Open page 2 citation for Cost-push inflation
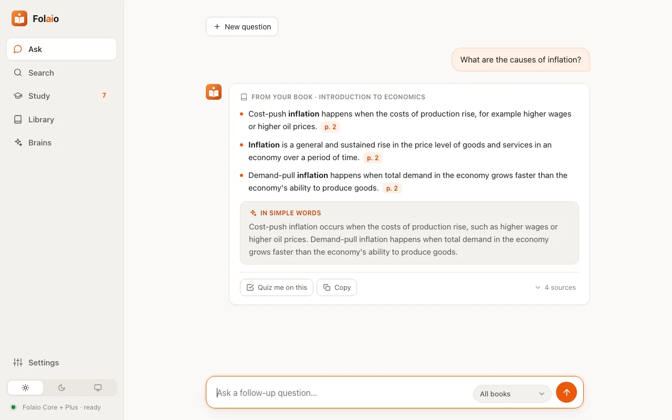The height and width of the screenshot is (420, 672). (x=330, y=127)
